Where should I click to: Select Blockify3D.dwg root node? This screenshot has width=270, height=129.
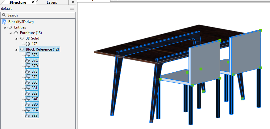pyautogui.click(x=21, y=22)
